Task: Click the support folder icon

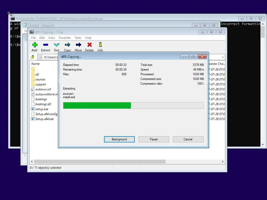Action: click(x=33, y=84)
